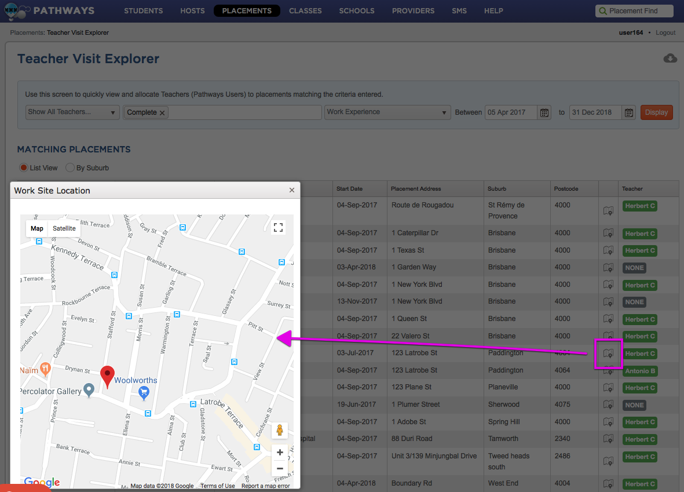Open map icon for Boundary Rd row

pos(608,484)
